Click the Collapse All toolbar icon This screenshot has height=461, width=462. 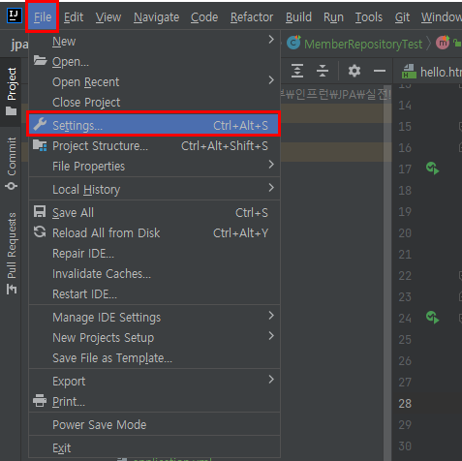click(323, 71)
